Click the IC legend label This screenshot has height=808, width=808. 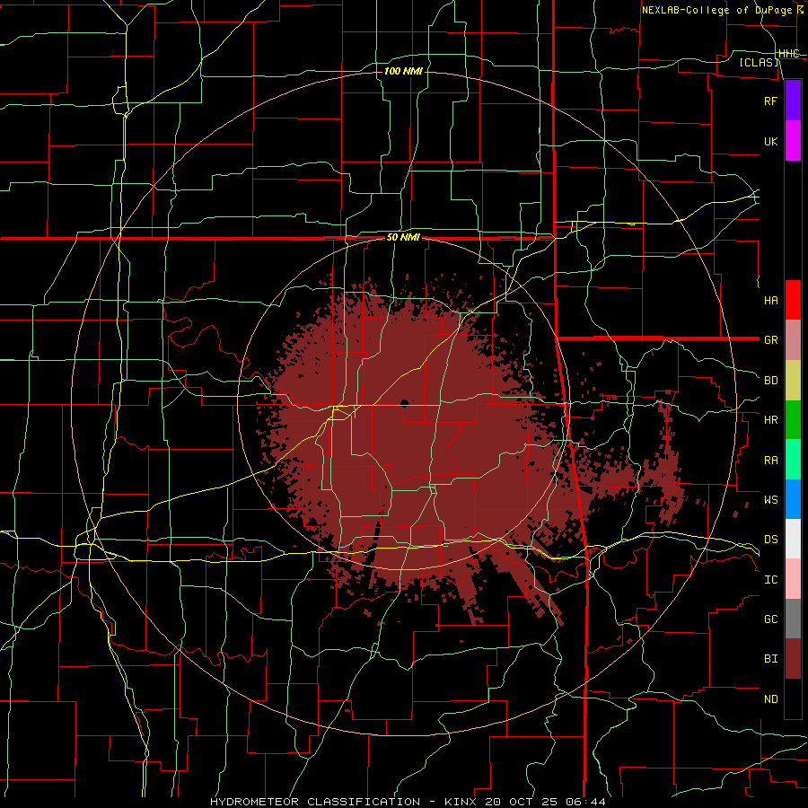pyautogui.click(x=770, y=580)
